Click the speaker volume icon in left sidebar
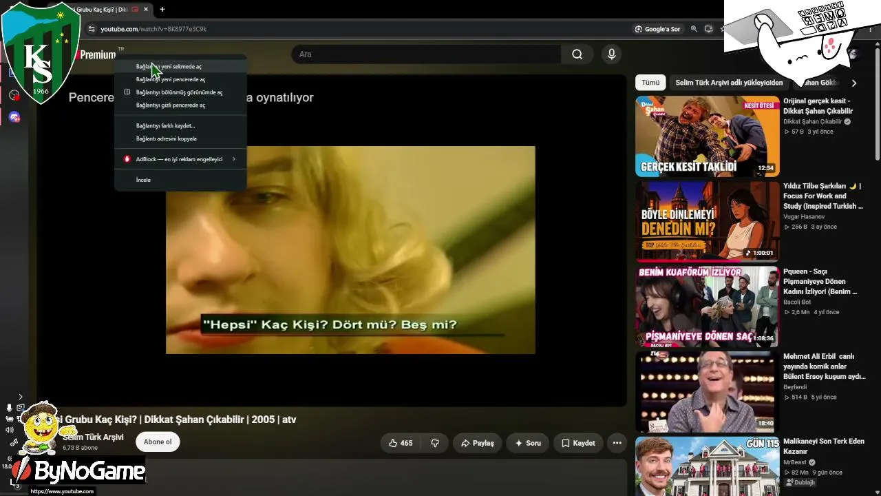Viewport: 881px width, 496px height. coord(10,431)
